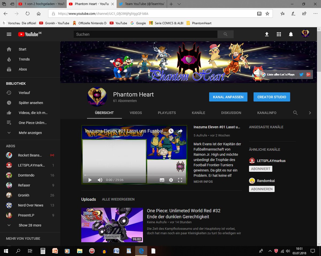
Task: Click the Twitter icon on channel banner
Action: [301, 74]
